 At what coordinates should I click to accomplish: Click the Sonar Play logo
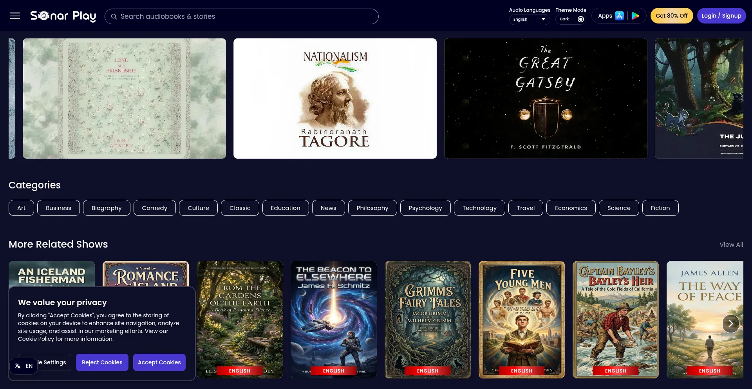[63, 16]
